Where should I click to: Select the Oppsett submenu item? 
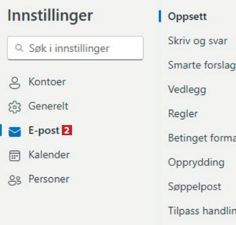tap(187, 16)
